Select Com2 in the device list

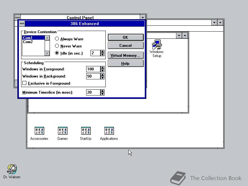click(x=33, y=42)
